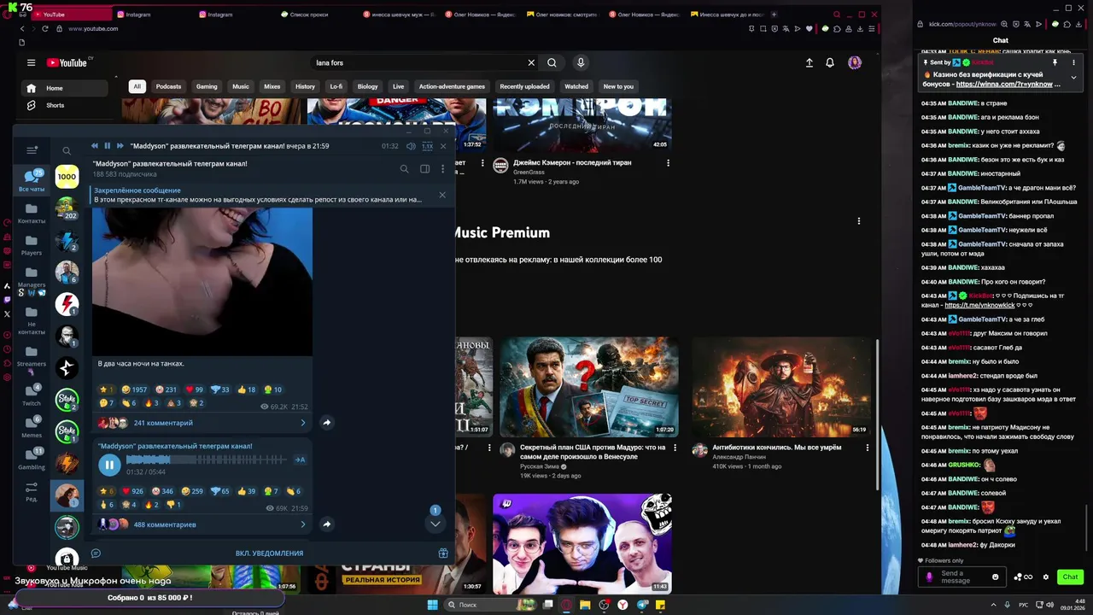The height and width of the screenshot is (615, 1093).
Task: Toggle Telegram channel info side panel
Action: [424, 169]
